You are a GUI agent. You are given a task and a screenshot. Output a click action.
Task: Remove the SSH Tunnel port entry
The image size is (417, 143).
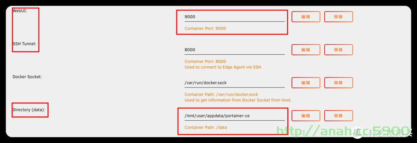(x=339, y=50)
